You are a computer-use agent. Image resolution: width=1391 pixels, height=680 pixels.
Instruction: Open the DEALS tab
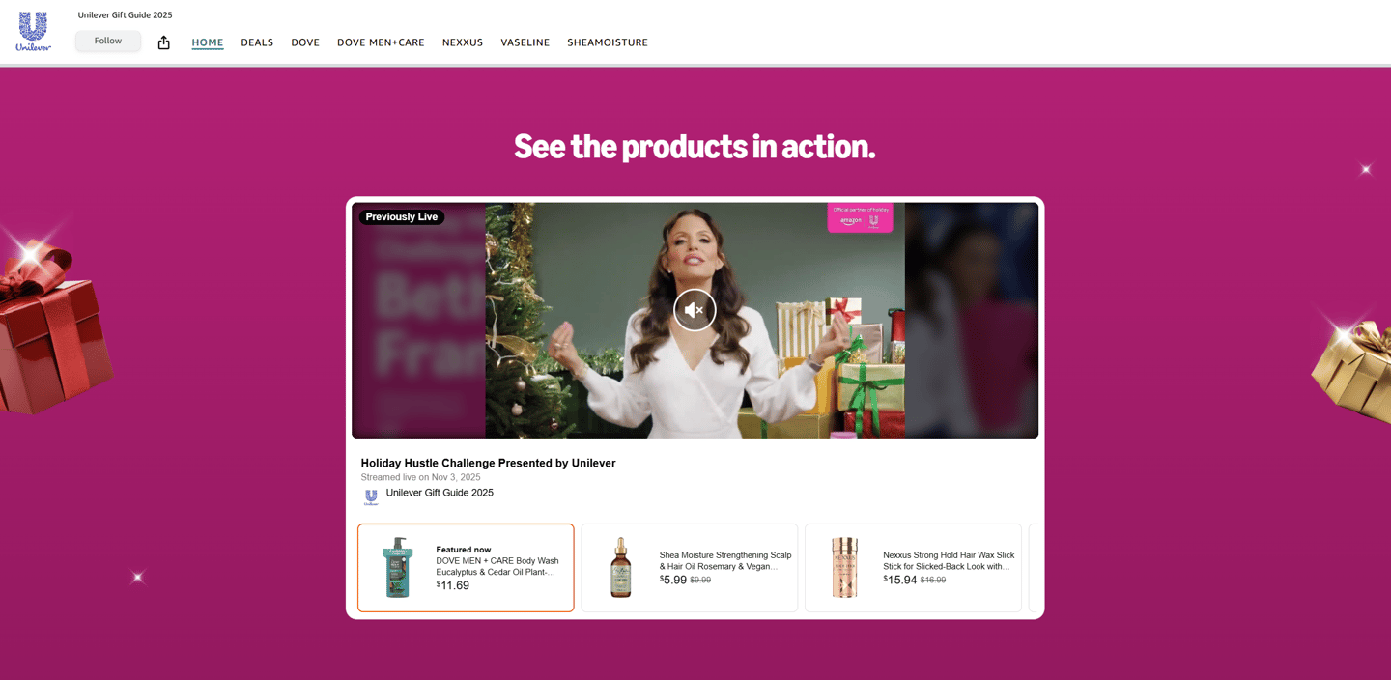[x=257, y=42]
